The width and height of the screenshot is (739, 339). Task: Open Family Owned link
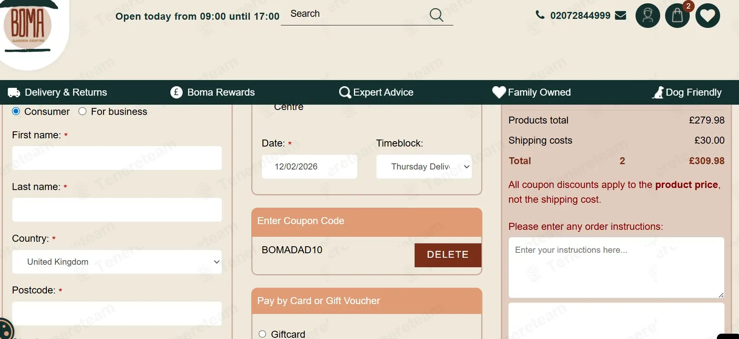pyautogui.click(x=539, y=92)
